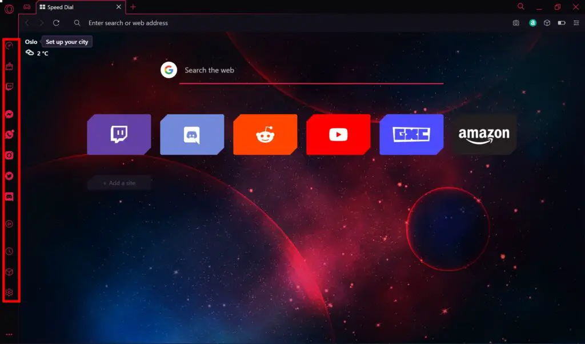
Task: Click the magnifier icon in the address bar
Action: 77,23
